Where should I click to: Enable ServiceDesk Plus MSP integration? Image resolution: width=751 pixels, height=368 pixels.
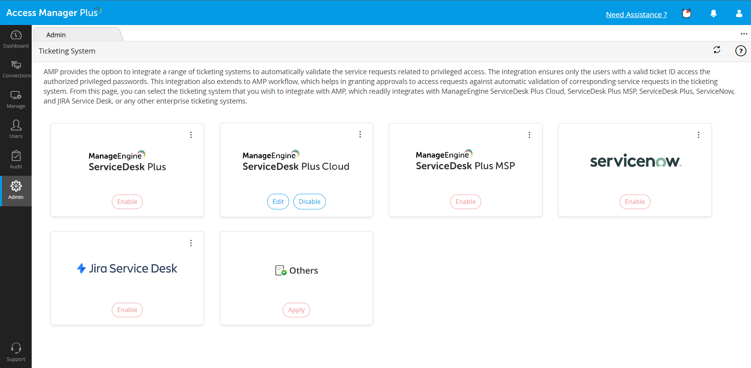tap(465, 202)
